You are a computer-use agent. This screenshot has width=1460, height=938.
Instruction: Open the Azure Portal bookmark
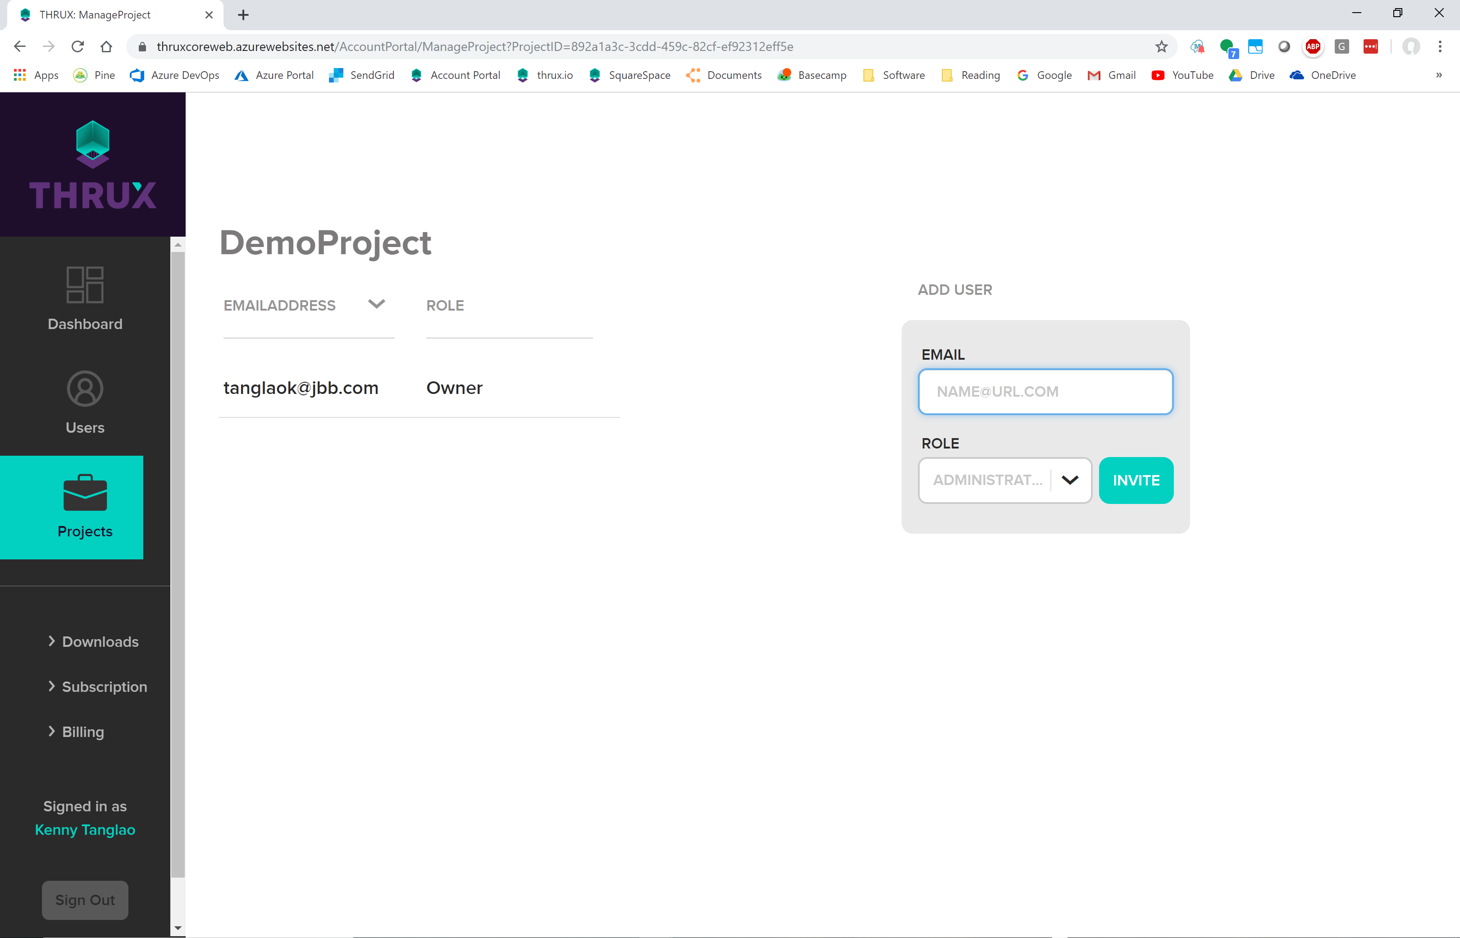pyautogui.click(x=274, y=75)
